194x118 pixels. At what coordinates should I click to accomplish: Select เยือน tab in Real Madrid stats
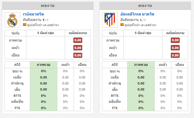[82, 65]
